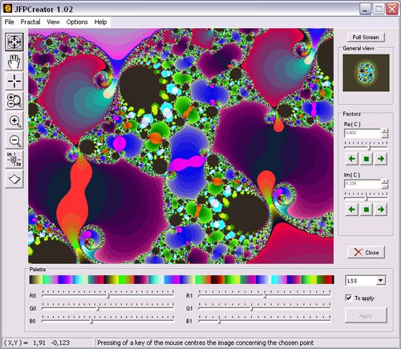Select the zoom area magnifier tool
Image resolution: width=401 pixels, height=349 pixels.
tap(14, 101)
